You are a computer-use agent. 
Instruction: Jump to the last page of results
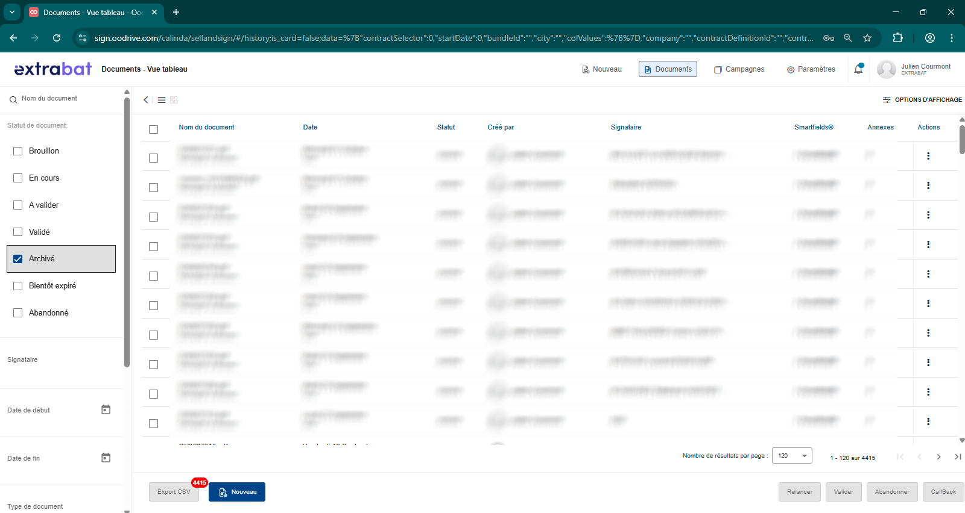click(x=958, y=457)
